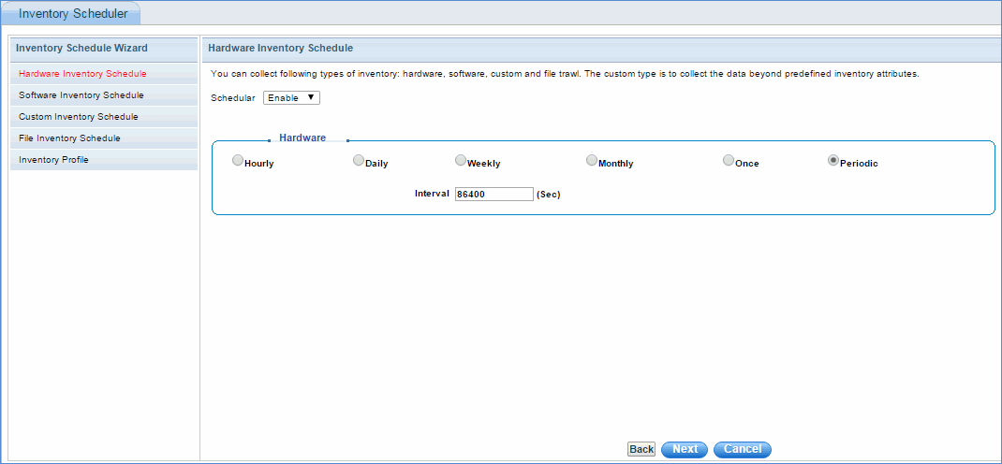Switch to File Inventory Schedule step
The height and width of the screenshot is (464, 1002).
[69, 138]
